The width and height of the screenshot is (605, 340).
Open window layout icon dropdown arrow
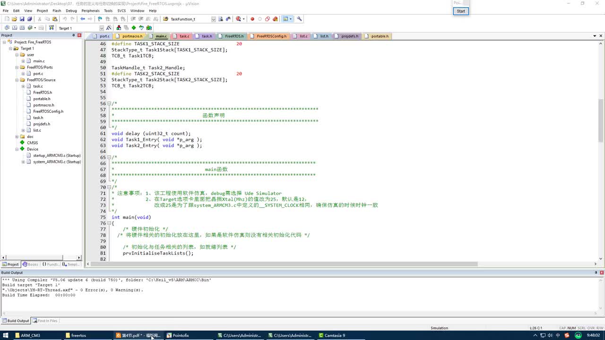291,19
